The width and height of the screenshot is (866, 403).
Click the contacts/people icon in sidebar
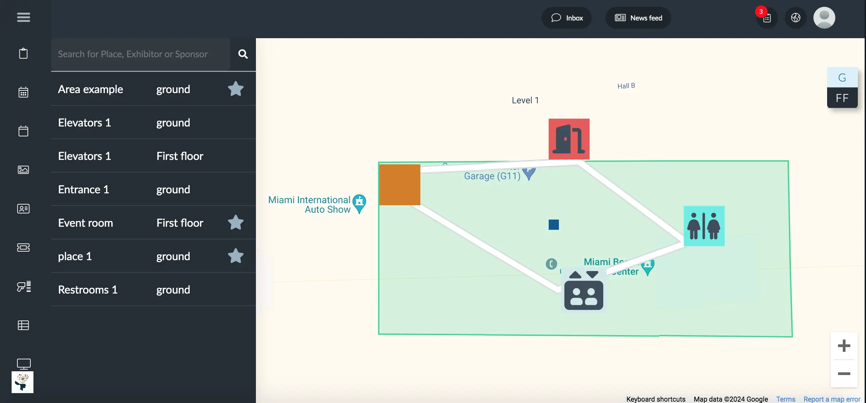[x=23, y=209]
